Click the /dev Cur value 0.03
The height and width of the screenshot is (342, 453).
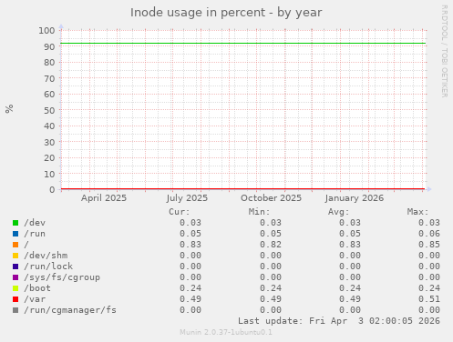(x=190, y=223)
